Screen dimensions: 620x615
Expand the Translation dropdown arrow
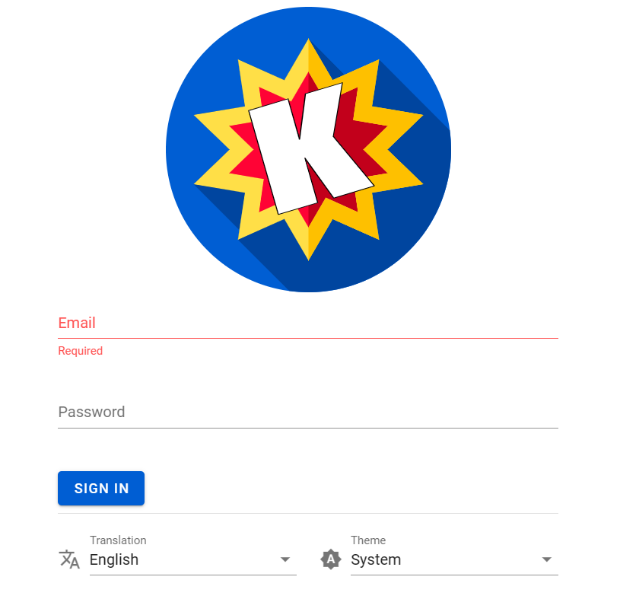pos(285,559)
